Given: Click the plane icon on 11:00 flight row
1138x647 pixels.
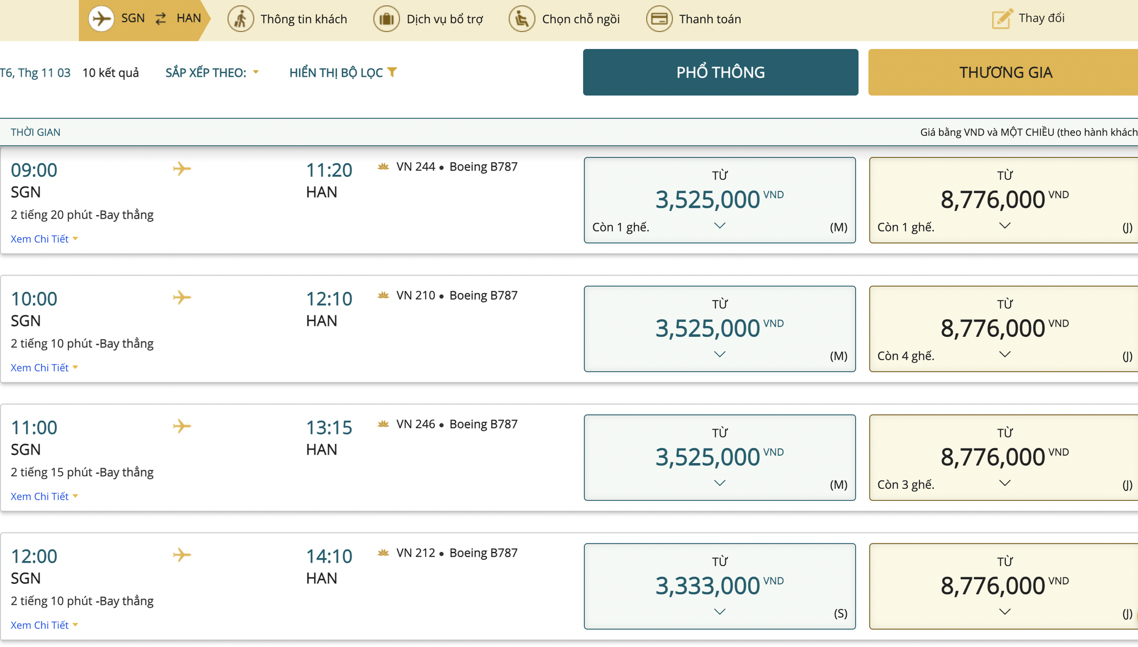Looking at the screenshot, I should point(182,426).
